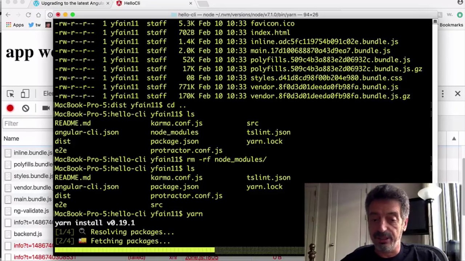Viewport: 465px width, 261px height.
Task: Open the DevTools Elements tab
Action: 48,94
